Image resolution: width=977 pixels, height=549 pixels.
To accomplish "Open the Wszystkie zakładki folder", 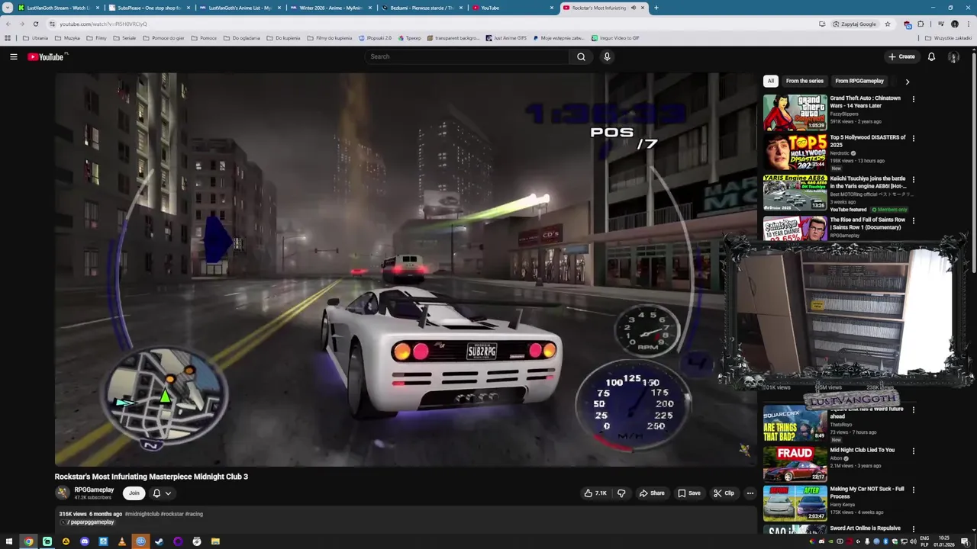I will point(948,37).
